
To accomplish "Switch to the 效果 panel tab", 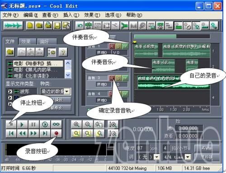I will 27,42.
